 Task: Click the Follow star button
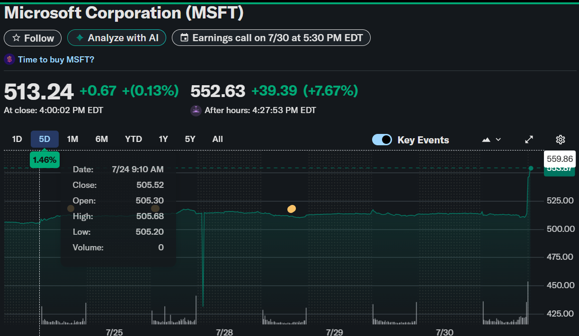(33, 38)
